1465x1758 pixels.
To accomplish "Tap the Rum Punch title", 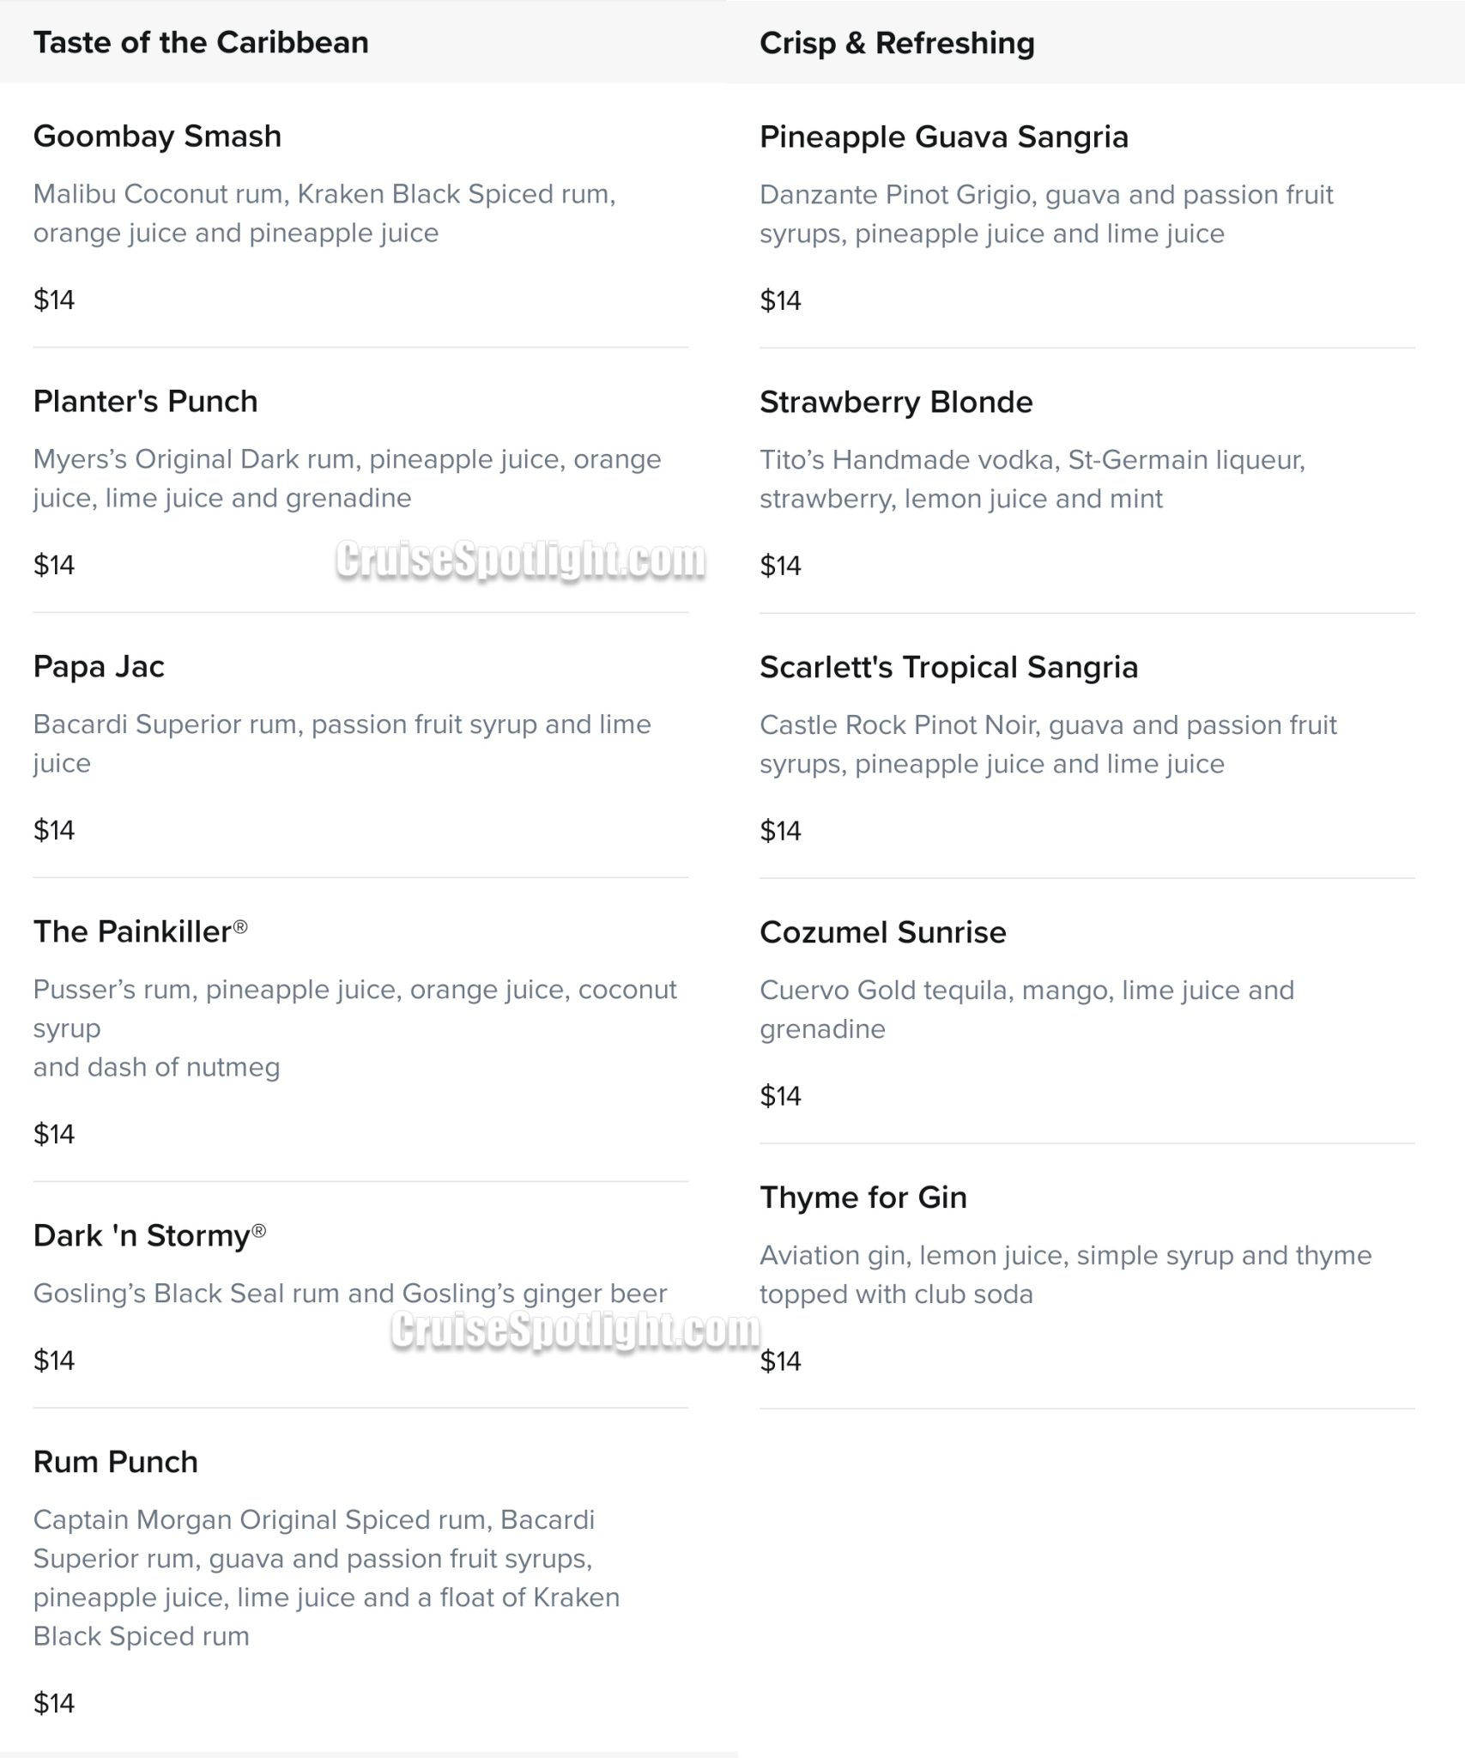I will pyautogui.click(x=116, y=1461).
